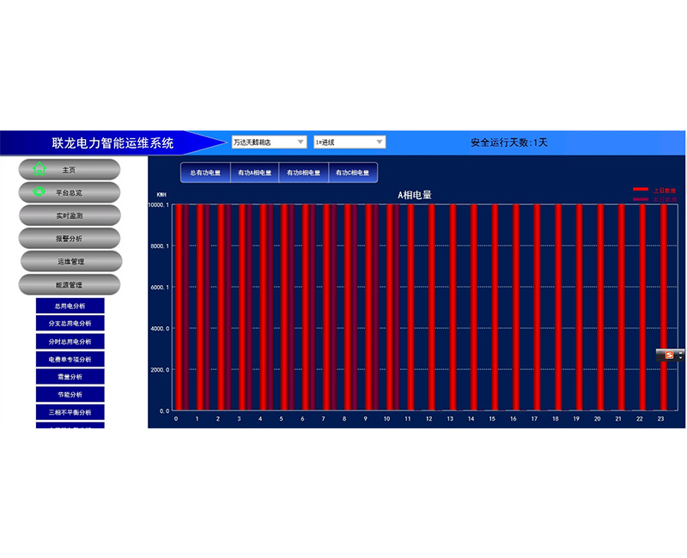This screenshot has width=687, height=558.
Task: Click the green home icon beside 主页
Action: [39, 169]
